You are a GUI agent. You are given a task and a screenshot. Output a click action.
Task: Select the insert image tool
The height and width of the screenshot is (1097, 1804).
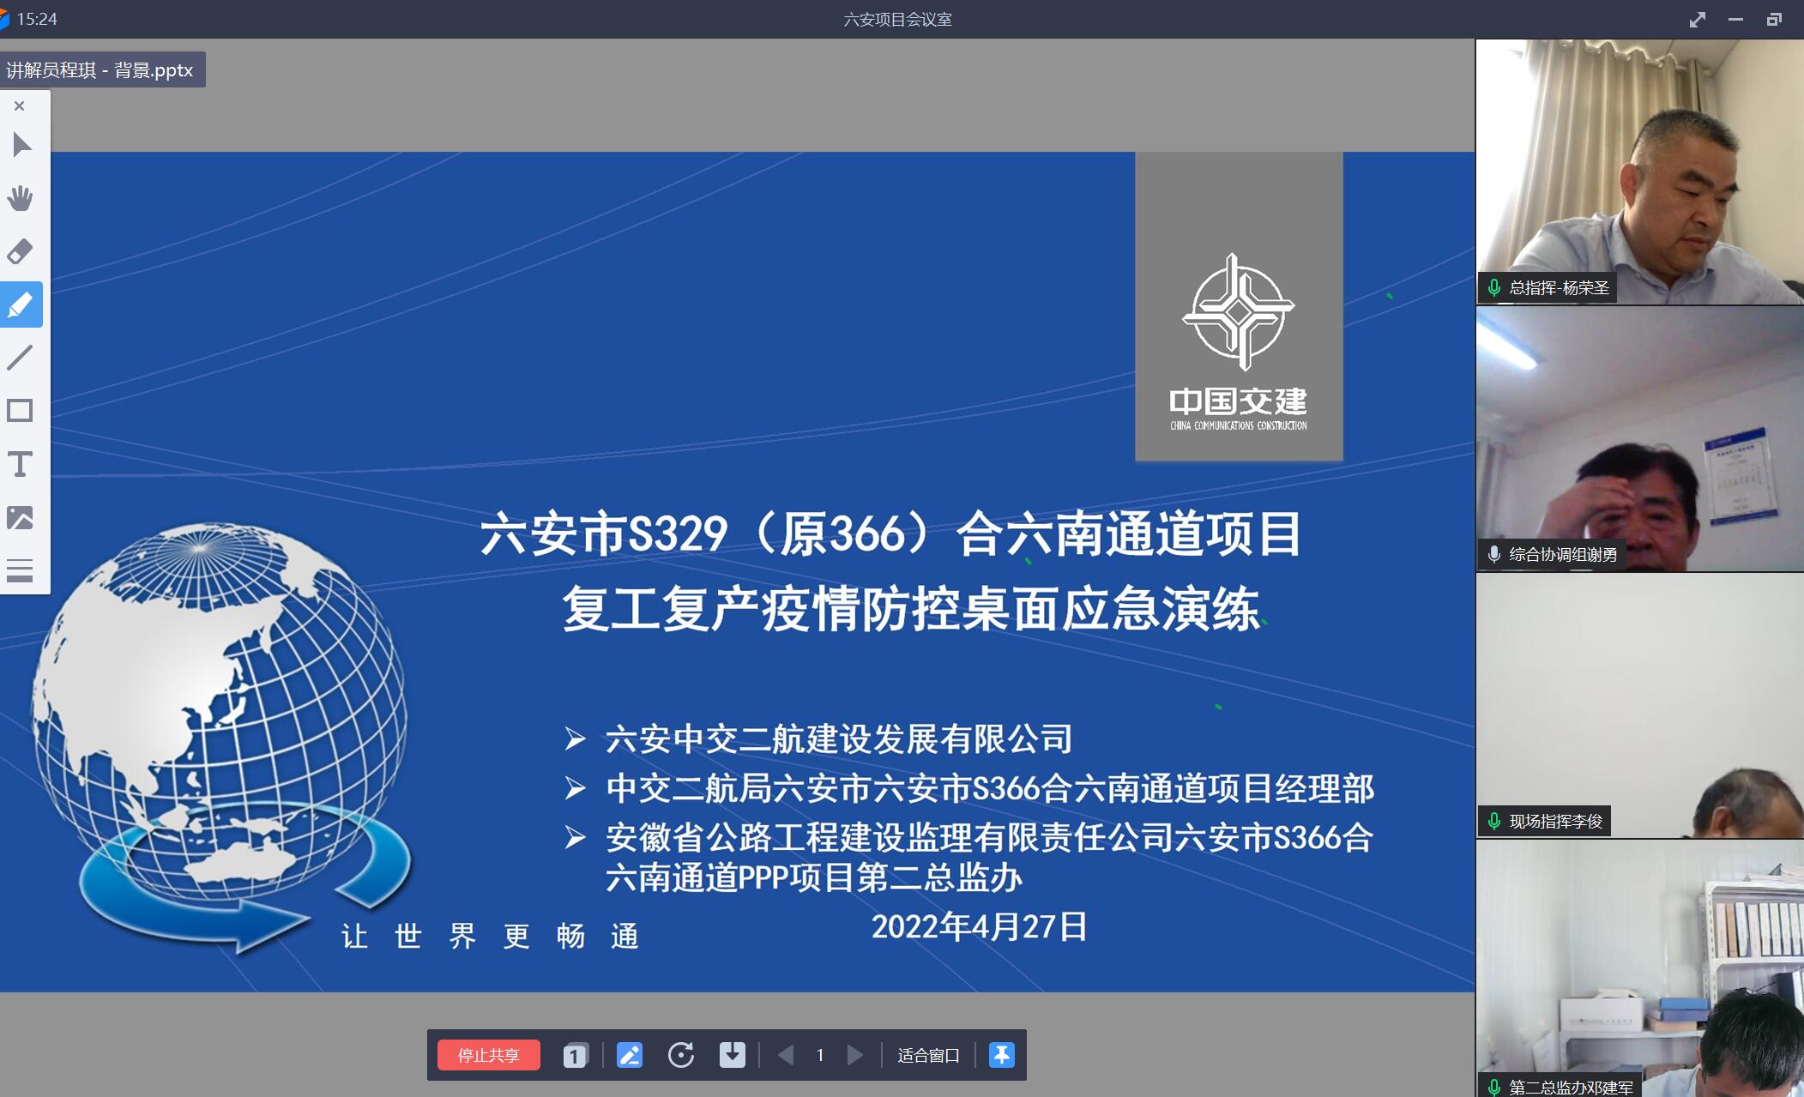[x=21, y=517]
